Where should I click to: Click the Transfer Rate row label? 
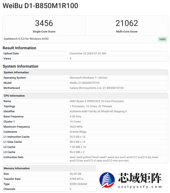[12, 179]
